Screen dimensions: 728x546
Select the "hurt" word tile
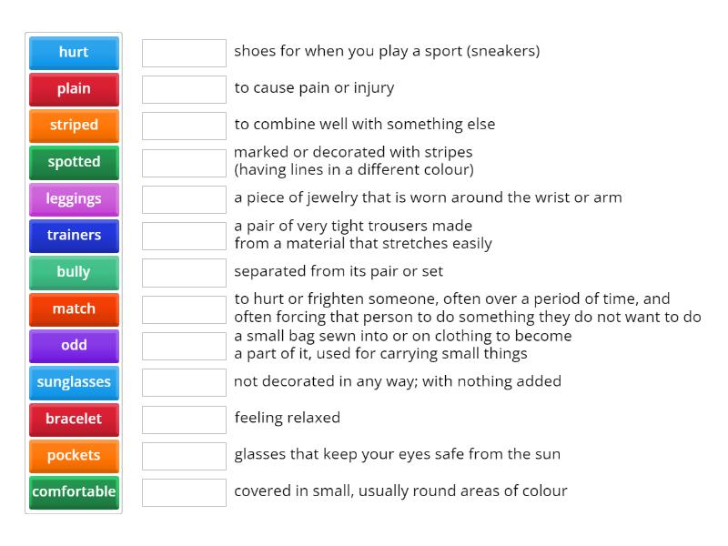tap(74, 52)
